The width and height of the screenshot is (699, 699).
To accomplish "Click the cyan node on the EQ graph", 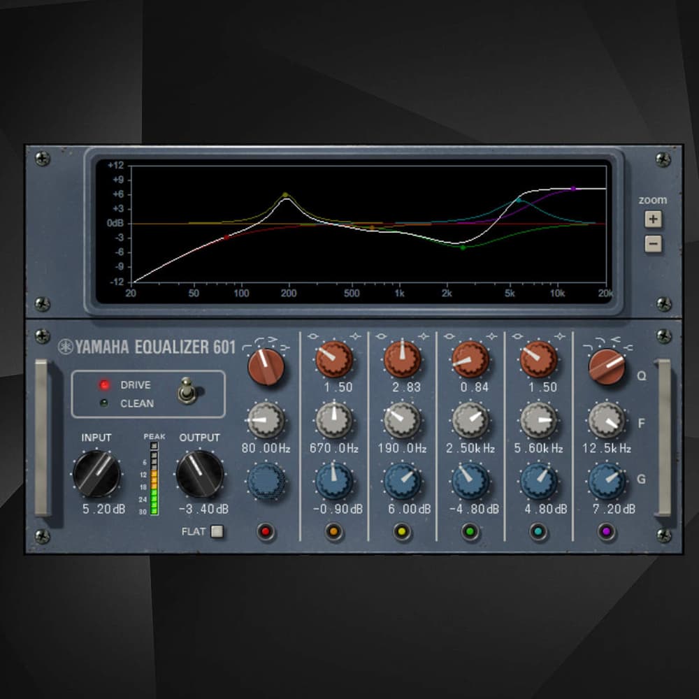I will click(x=519, y=200).
